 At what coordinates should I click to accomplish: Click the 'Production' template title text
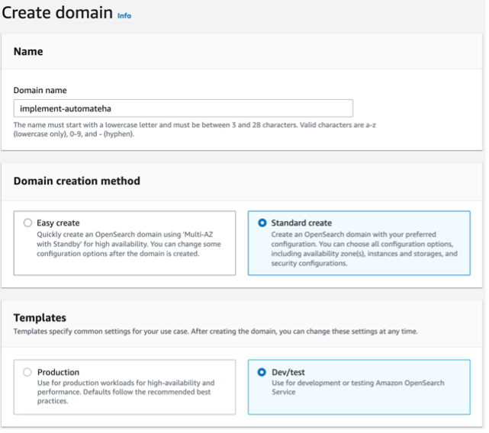tap(58, 372)
